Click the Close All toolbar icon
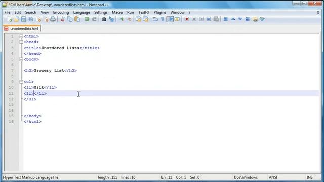The image size is (324, 182). [46, 19]
